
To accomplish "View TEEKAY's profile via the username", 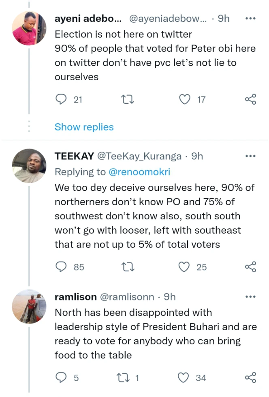I will pyautogui.click(x=75, y=156).
